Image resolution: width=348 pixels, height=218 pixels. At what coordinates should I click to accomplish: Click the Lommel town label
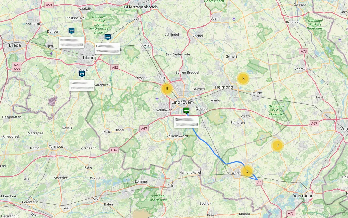[x=141, y=181]
